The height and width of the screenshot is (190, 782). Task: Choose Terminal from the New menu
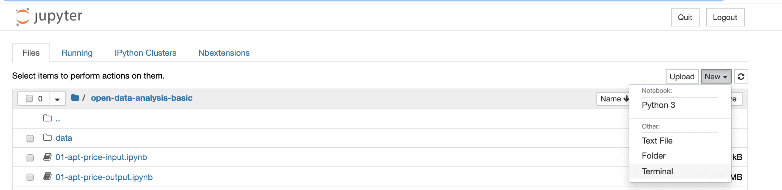(657, 171)
